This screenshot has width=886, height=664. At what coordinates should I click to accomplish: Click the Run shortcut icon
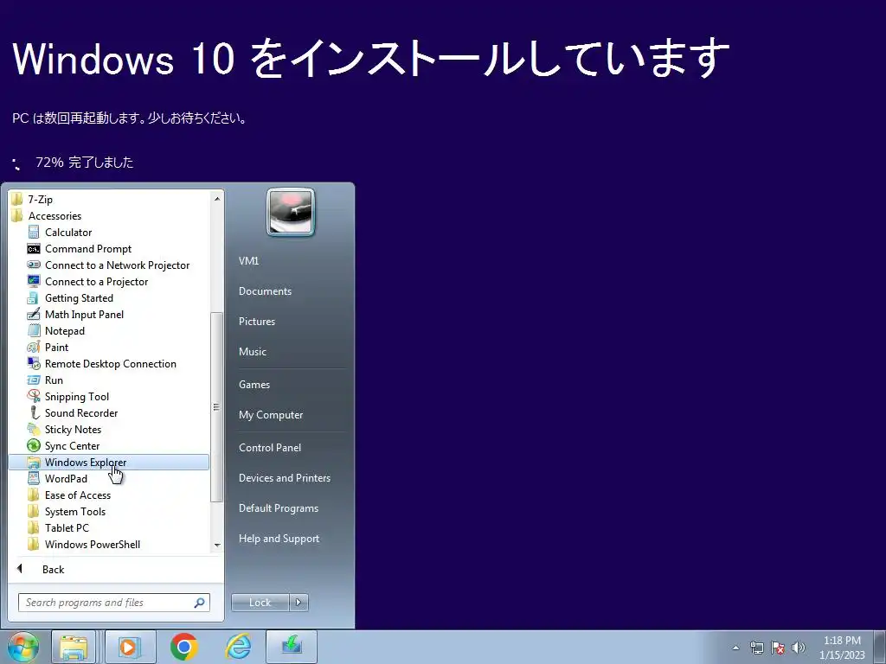(x=34, y=380)
